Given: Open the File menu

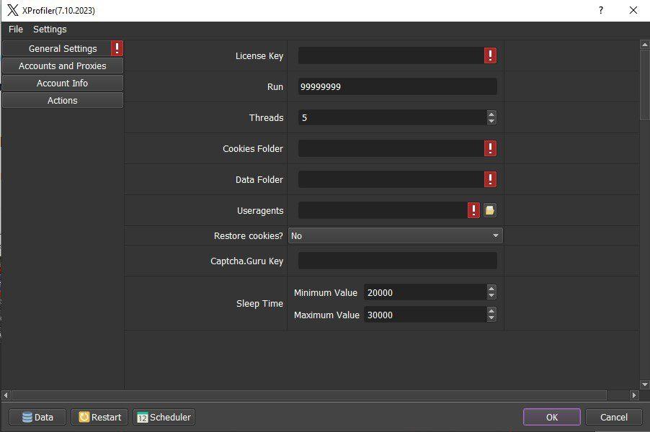Looking at the screenshot, I should click(16, 30).
